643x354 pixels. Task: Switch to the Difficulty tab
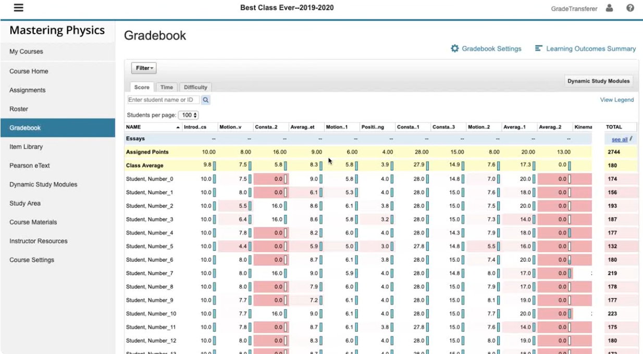[195, 87]
